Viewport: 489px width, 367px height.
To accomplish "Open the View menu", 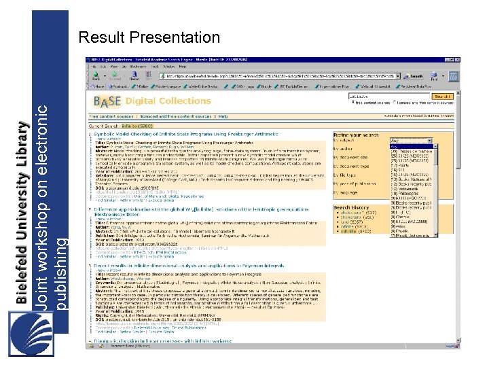I will point(114,67).
